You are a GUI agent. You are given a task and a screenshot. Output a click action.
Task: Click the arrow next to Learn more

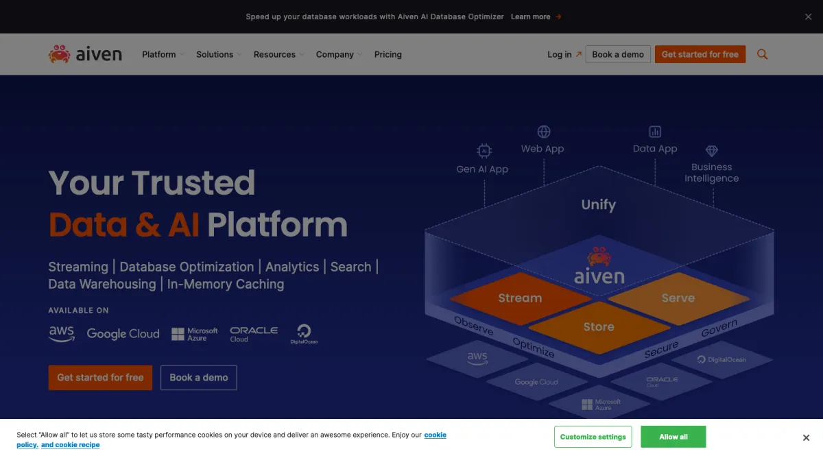pos(558,17)
